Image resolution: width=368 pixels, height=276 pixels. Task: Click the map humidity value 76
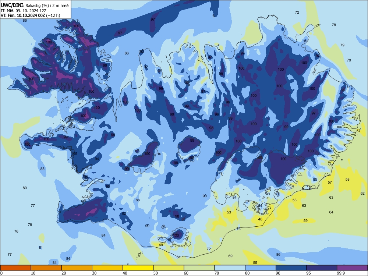(16, 231)
